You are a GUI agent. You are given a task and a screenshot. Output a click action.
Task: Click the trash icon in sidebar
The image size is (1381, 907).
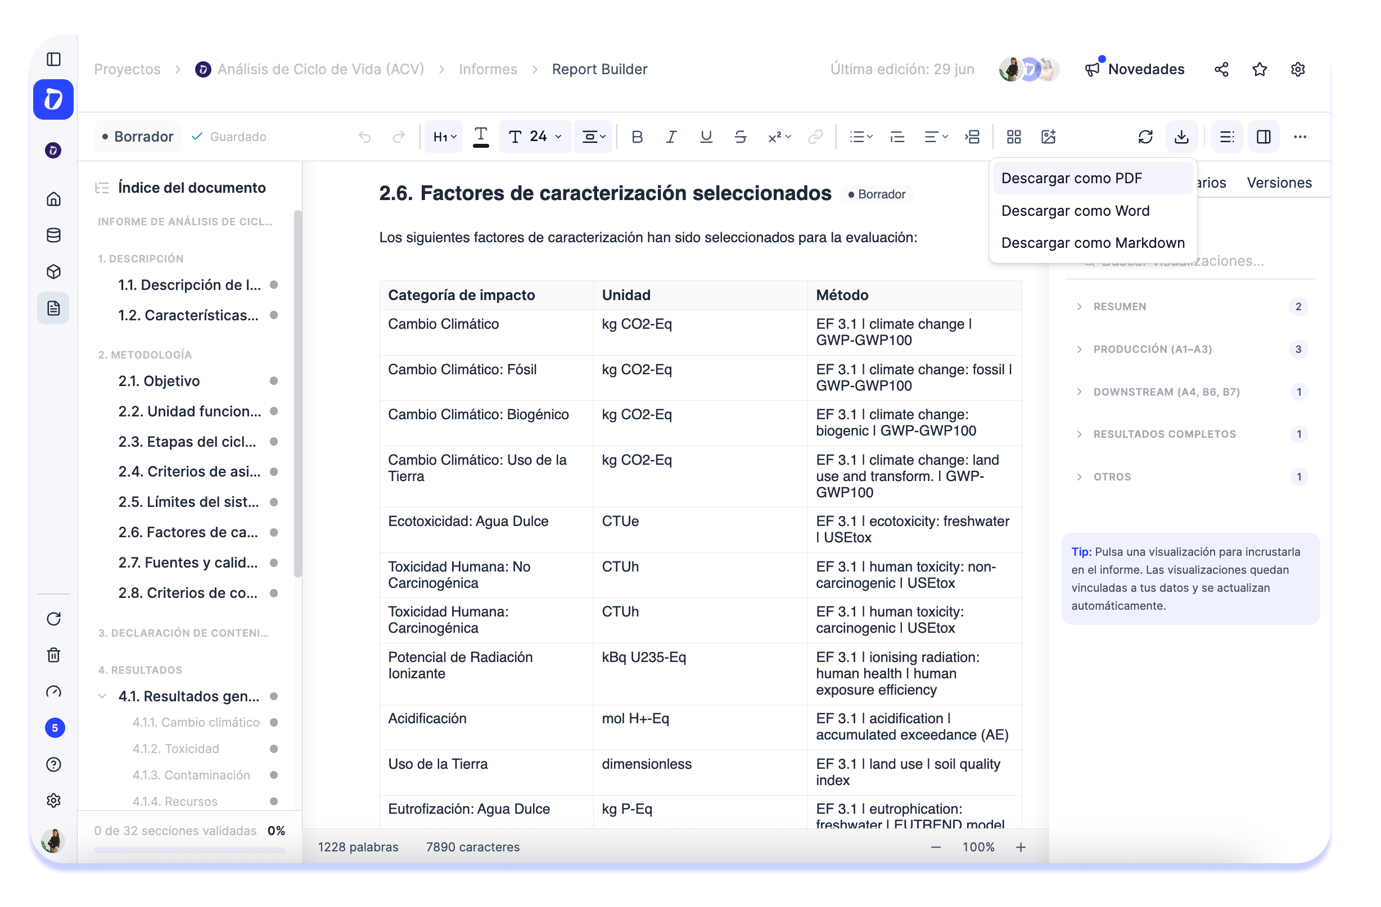53,656
